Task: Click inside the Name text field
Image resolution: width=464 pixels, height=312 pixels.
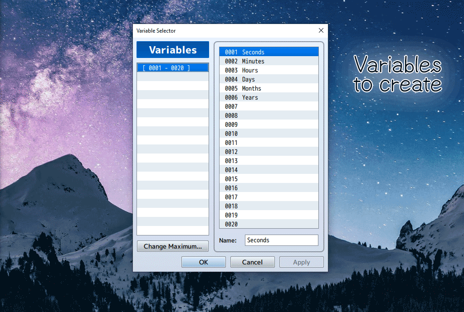Action: click(281, 240)
